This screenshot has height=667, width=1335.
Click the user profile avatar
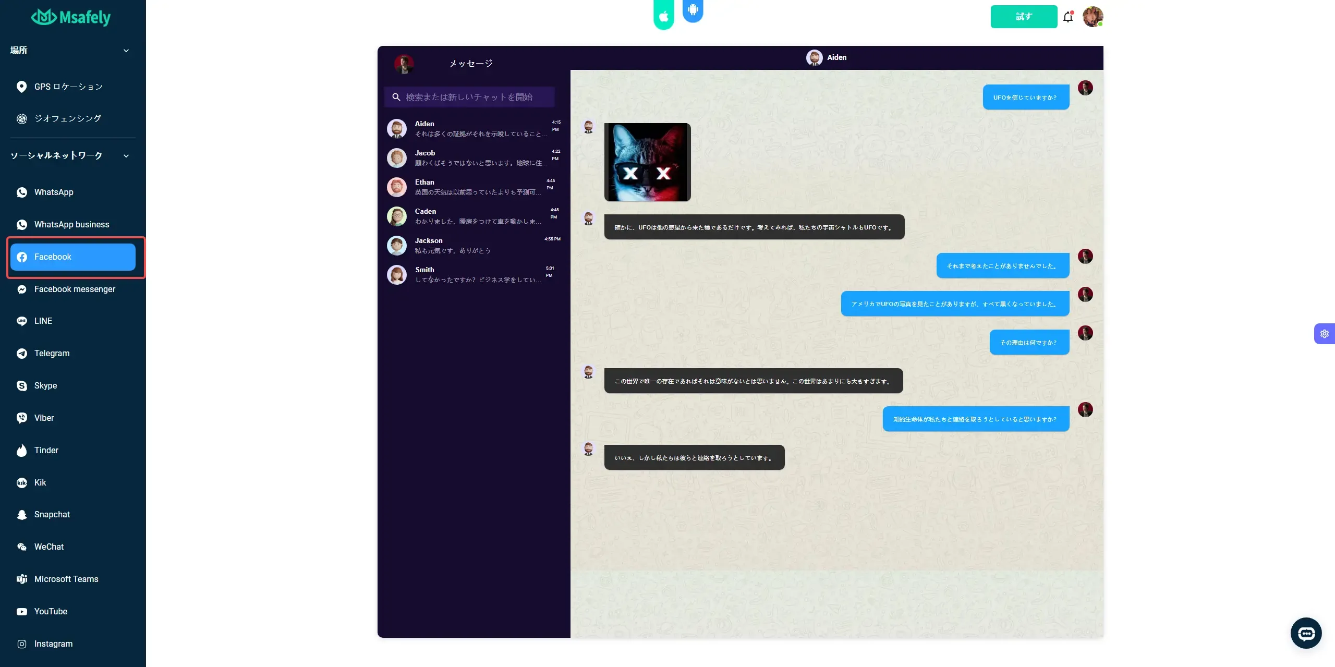coord(1093,16)
